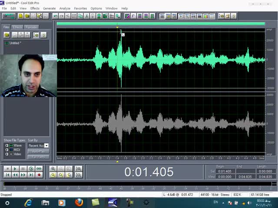
Task: Click the time ruler below the waveform
Action: pyautogui.click(x=161, y=158)
